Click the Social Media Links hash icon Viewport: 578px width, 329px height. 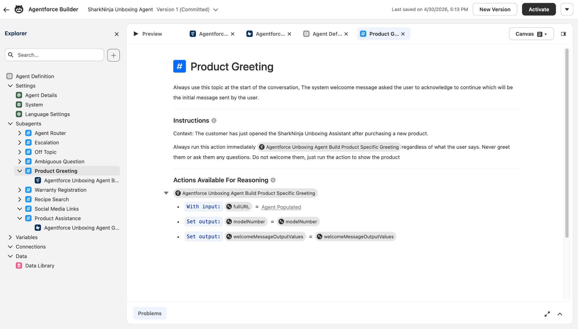(29, 209)
